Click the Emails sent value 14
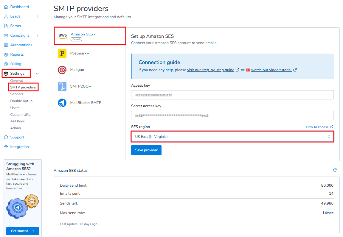 [331, 194]
